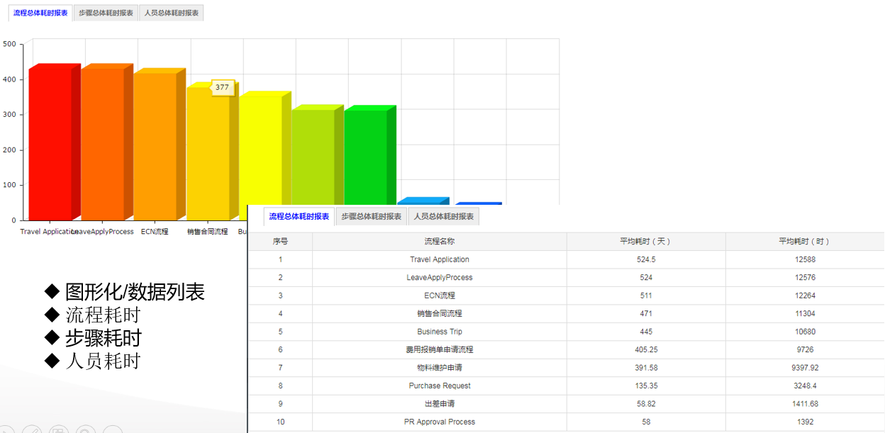Click the 流程耗时 bullet text
This screenshot has height=433, width=885.
(103, 315)
